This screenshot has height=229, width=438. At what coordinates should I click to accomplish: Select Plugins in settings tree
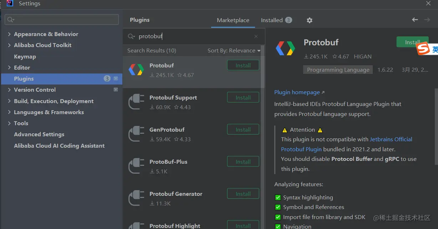tap(62, 78)
